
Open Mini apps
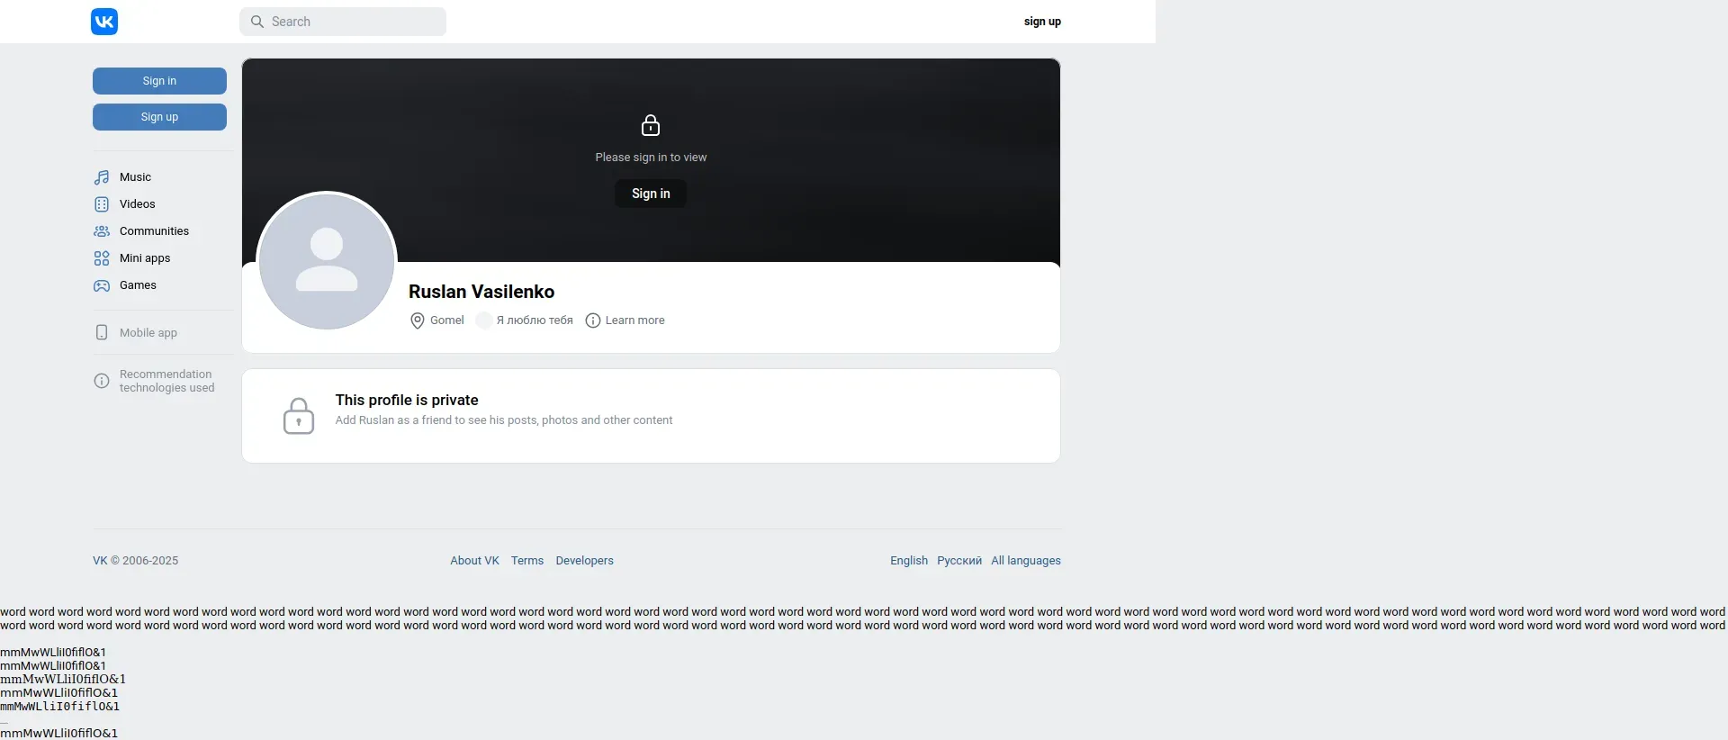coord(145,258)
